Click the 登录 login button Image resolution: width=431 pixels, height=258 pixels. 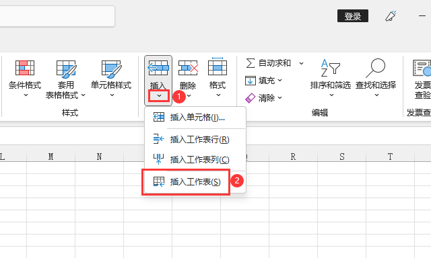tap(353, 16)
